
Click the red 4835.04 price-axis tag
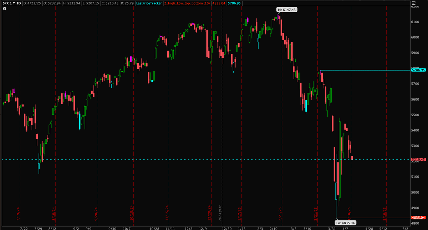pos(418,218)
